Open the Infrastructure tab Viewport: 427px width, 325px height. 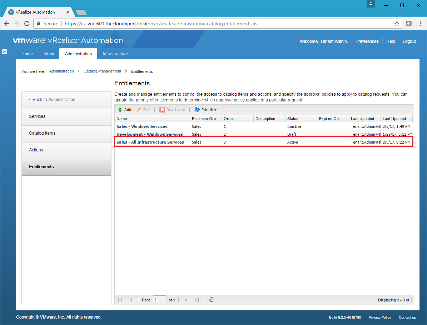click(115, 54)
